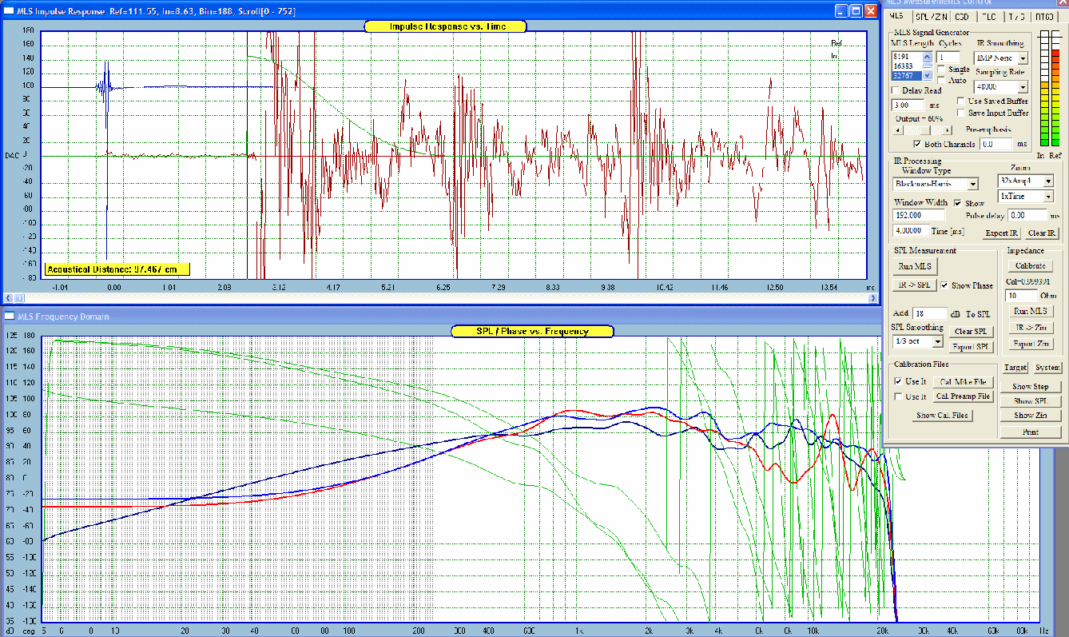The image size is (1069, 637).
Task: Click the Export IR button
Action: click(1002, 233)
